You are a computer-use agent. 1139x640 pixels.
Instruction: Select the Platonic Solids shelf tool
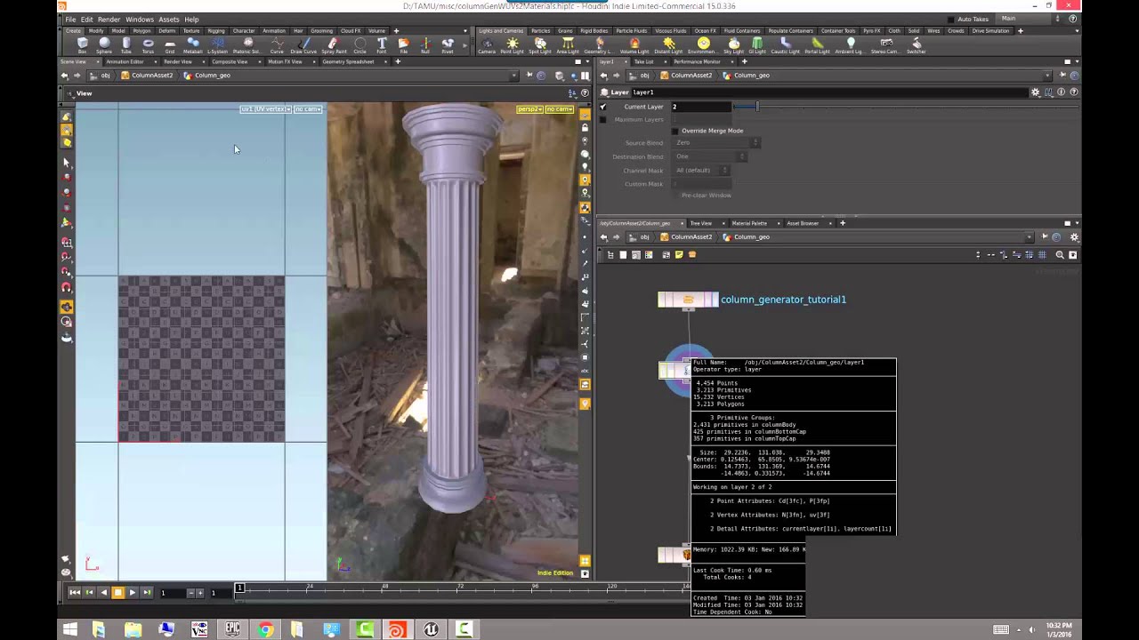(247, 45)
